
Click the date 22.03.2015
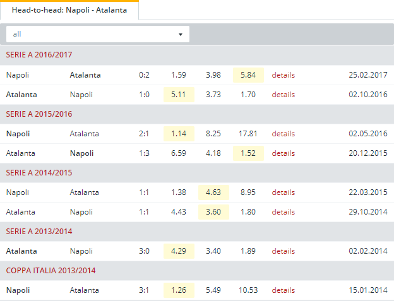pos(368,192)
